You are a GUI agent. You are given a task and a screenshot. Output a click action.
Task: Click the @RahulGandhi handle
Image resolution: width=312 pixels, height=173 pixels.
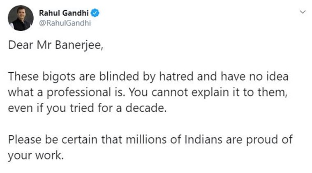coord(65,23)
